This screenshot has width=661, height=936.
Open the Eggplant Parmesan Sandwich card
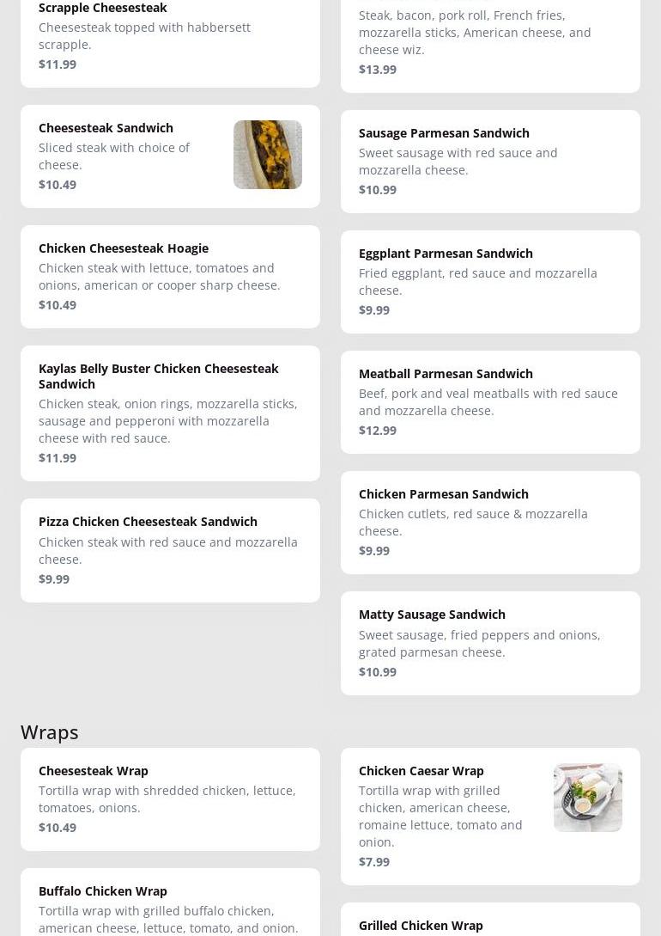pos(489,281)
